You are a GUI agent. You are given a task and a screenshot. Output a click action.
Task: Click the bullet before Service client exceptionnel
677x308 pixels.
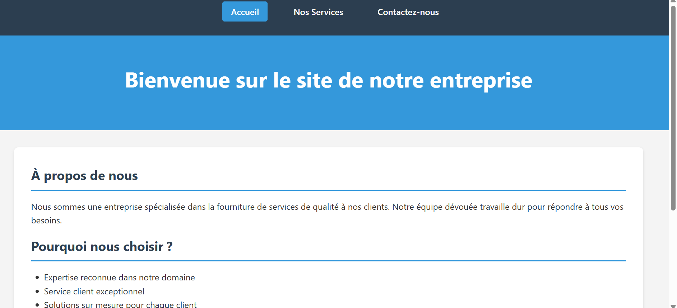pyautogui.click(x=37, y=292)
